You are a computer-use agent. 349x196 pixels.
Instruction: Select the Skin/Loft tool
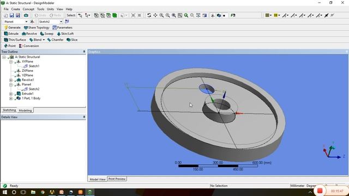click(x=65, y=34)
